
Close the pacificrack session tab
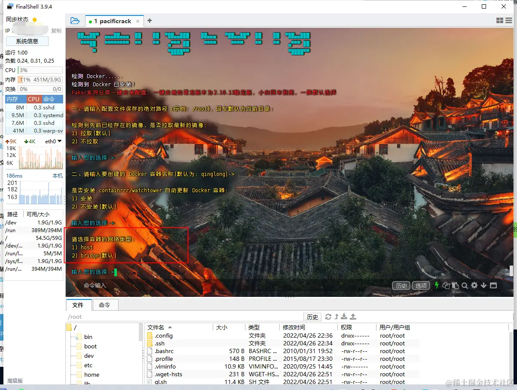138,21
